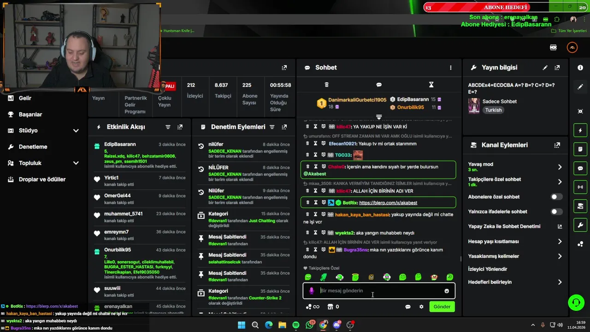The width and height of the screenshot is (590, 332).
Task: Open Hesap yaşı kısıtlaması chevron
Action: [560, 242]
